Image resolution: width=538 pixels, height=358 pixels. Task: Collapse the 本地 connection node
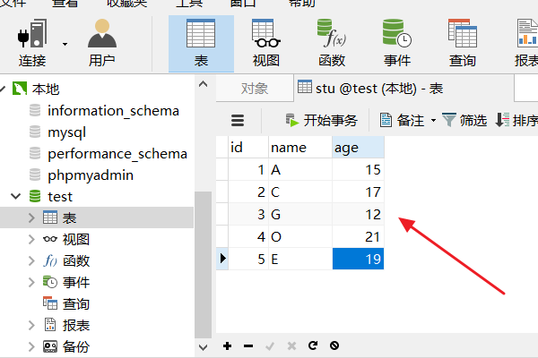point(3,89)
